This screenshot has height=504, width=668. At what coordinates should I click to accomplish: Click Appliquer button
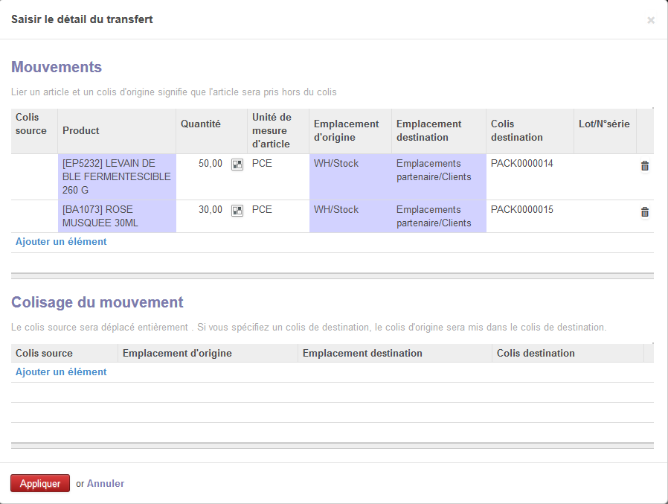tap(40, 483)
